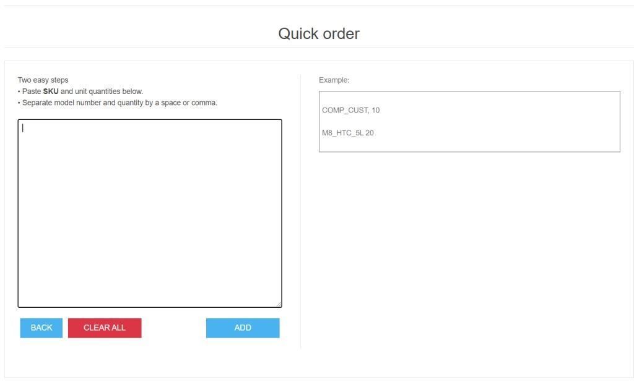Click the Quick order heading
This screenshot has height=382, width=634.
pyautogui.click(x=319, y=33)
